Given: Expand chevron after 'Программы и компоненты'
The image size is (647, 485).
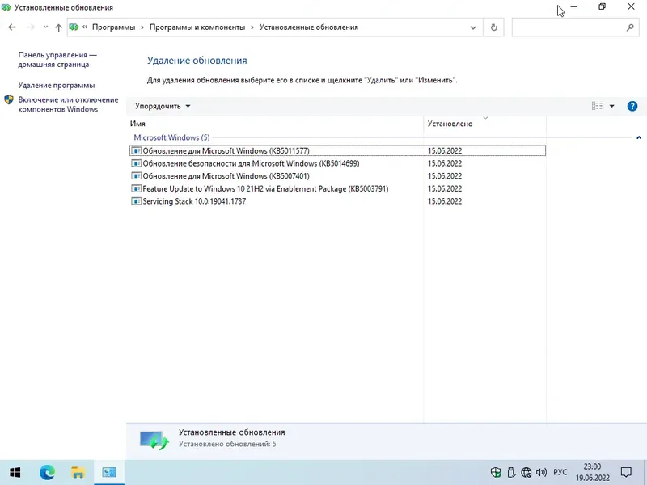Looking at the screenshot, I should 252,27.
